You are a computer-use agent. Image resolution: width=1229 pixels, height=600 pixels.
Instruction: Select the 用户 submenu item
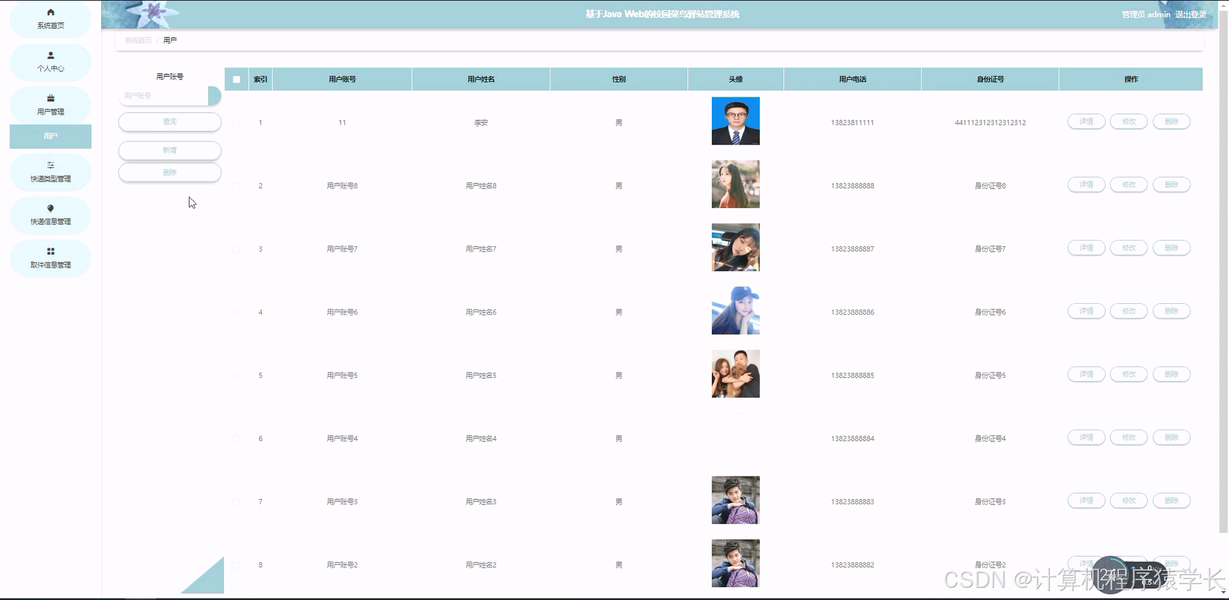click(51, 136)
